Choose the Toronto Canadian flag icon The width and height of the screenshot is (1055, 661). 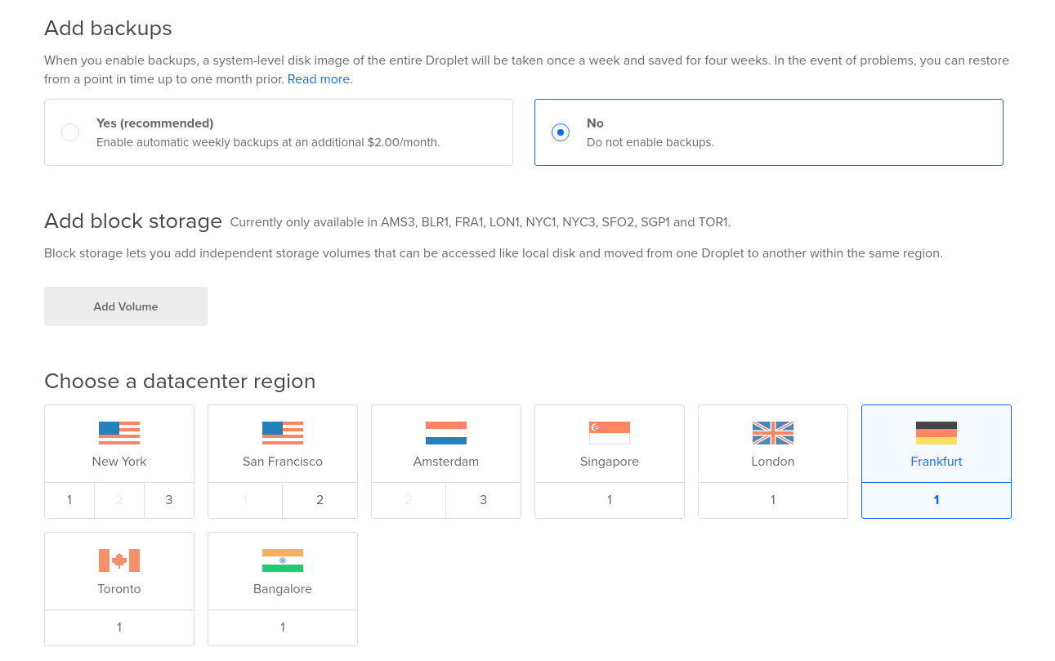(119, 561)
